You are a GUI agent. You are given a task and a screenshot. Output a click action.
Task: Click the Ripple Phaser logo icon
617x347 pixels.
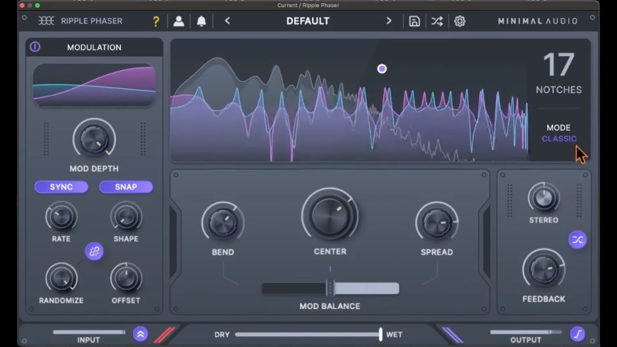(46, 21)
